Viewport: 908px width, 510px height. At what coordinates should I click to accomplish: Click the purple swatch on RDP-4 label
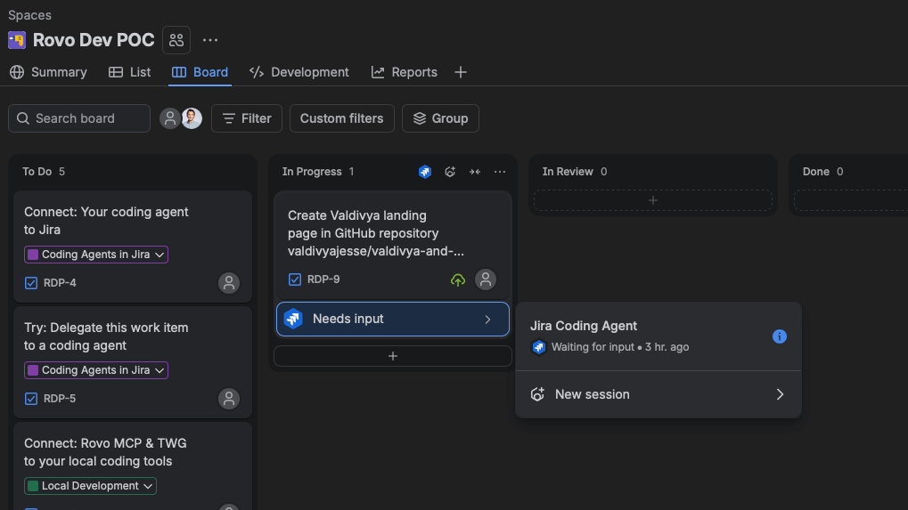point(33,255)
